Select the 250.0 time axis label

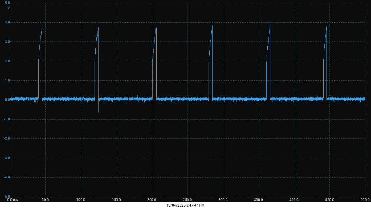point(187,200)
